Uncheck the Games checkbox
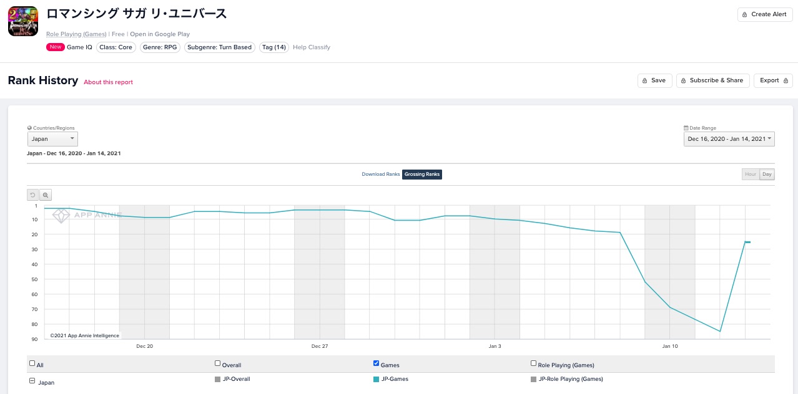 pyautogui.click(x=376, y=363)
